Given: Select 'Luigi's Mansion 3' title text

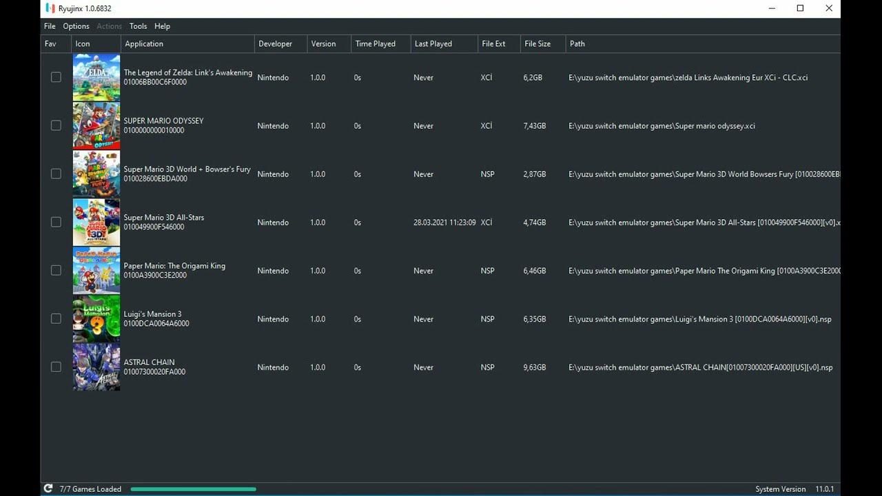Looking at the screenshot, I should [x=152, y=313].
